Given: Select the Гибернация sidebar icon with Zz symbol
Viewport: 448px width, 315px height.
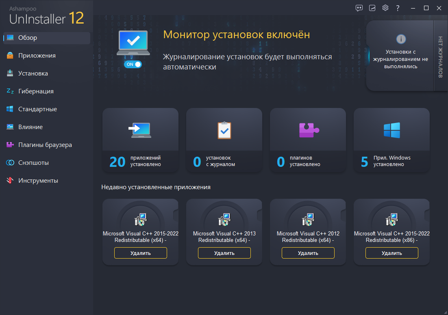Looking at the screenshot, I should click(9, 91).
